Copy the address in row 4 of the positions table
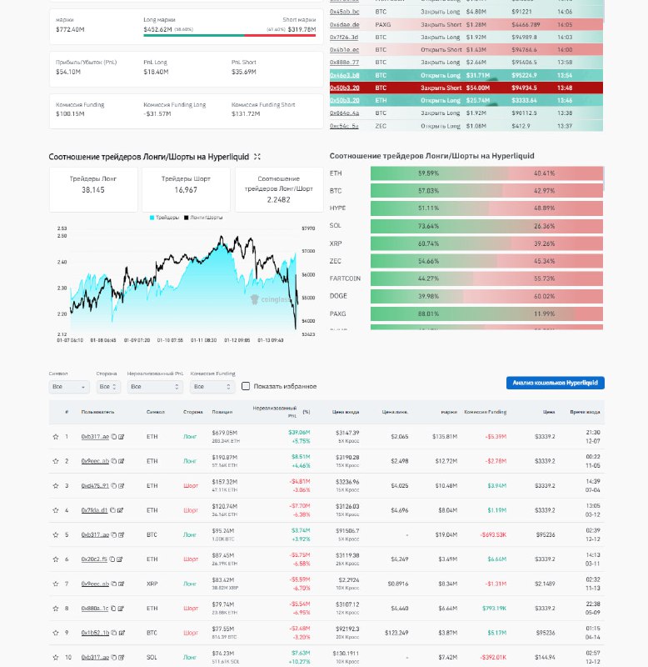648x667 pixels. pyautogui.click(x=114, y=510)
